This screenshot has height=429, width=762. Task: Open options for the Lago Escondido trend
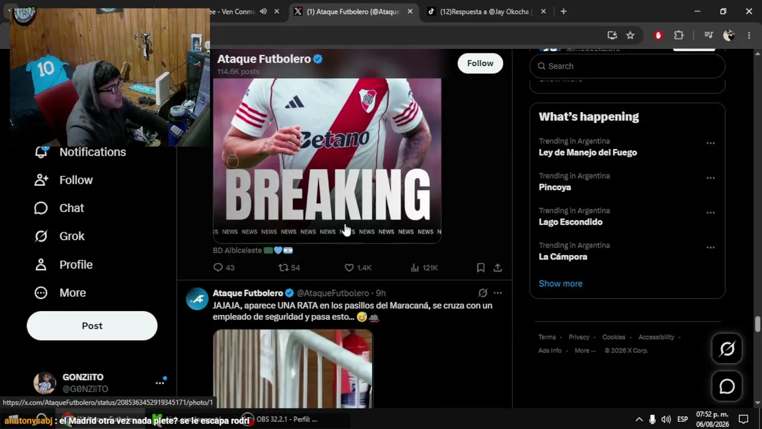tap(710, 212)
